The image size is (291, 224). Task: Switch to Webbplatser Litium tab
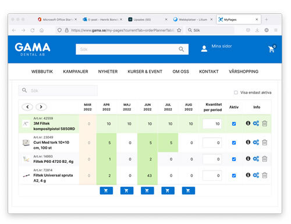193,20
